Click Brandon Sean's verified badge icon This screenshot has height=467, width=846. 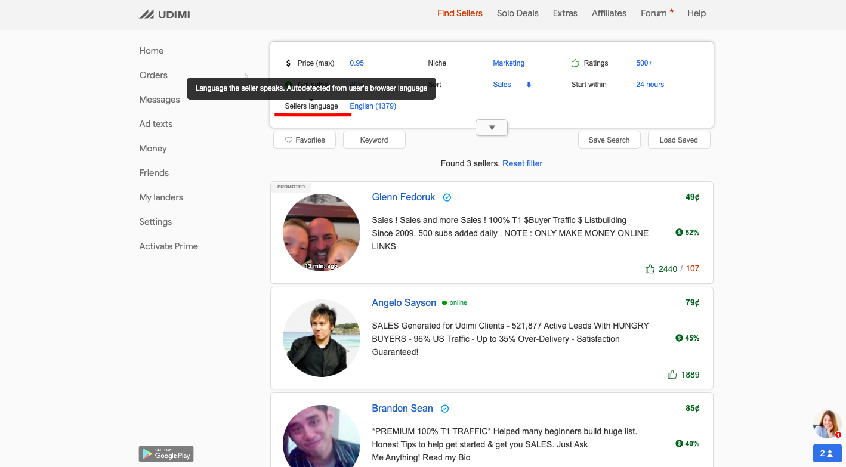point(444,409)
